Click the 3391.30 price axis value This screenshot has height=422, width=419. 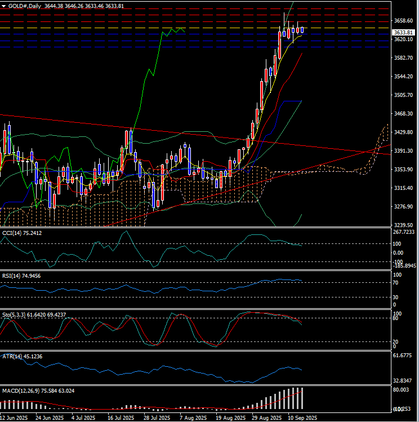tap(403, 151)
